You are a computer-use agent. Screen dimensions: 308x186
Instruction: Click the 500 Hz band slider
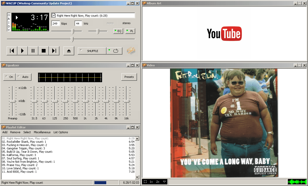point(75,101)
